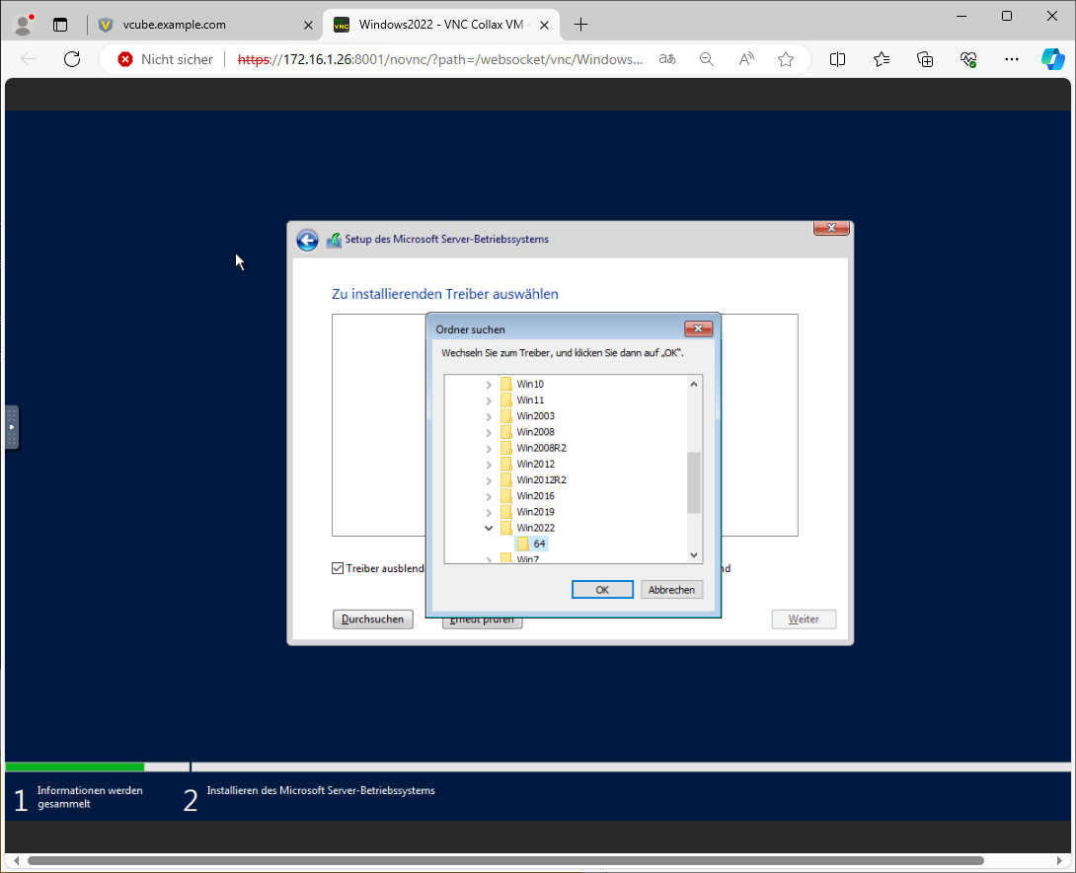Collapse the Win2022 folder
This screenshot has width=1076, height=873.
point(489,528)
